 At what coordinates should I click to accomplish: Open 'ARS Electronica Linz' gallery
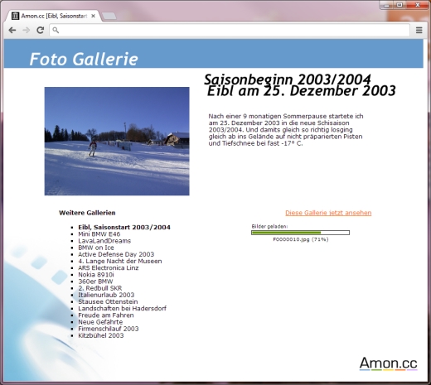[x=109, y=267]
